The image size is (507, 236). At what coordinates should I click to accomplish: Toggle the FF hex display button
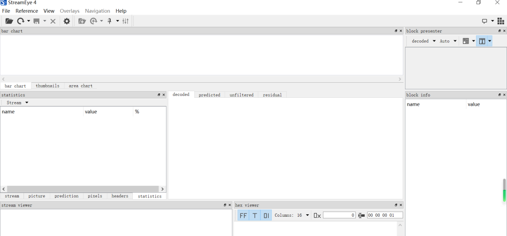pyautogui.click(x=243, y=215)
